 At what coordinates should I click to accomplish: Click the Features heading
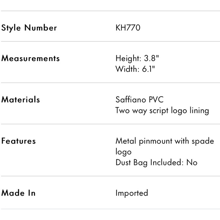(18, 141)
